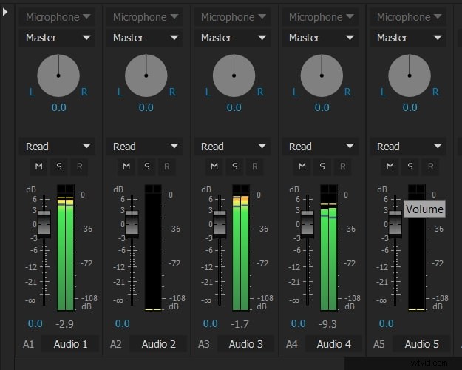This screenshot has width=462, height=370.
Task: Enable record on Audio 4 track
Action: pyautogui.click(x=343, y=166)
